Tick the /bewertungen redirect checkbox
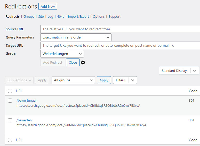Image resolution: width=200 pixels, height=146 pixels. pos(10,101)
